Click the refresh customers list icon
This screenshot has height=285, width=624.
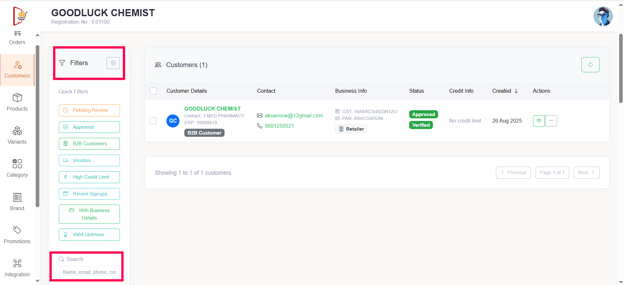coord(590,65)
